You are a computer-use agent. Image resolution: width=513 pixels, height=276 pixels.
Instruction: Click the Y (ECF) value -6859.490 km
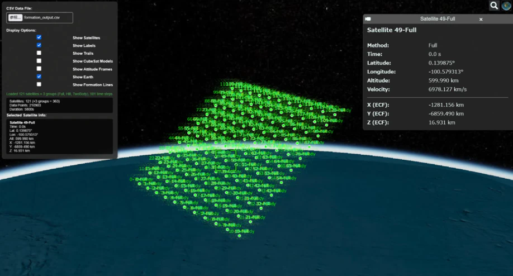(446, 114)
